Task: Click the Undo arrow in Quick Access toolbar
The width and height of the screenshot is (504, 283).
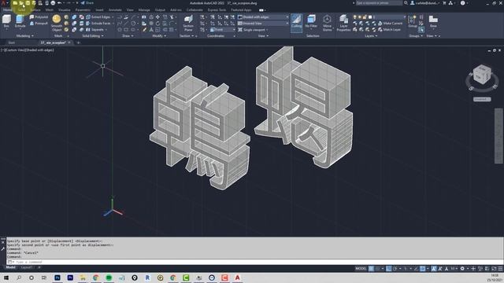Action: (60, 3)
